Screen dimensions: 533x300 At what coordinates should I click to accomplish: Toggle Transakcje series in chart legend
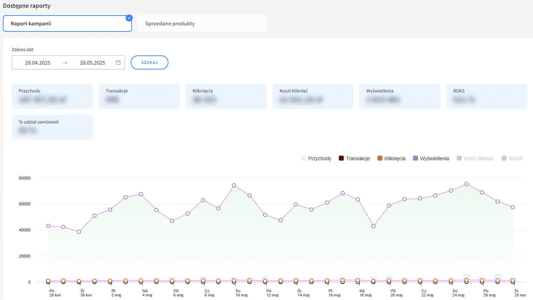coord(354,158)
